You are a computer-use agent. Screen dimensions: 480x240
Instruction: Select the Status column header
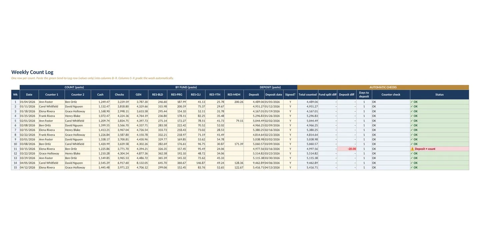pos(440,95)
